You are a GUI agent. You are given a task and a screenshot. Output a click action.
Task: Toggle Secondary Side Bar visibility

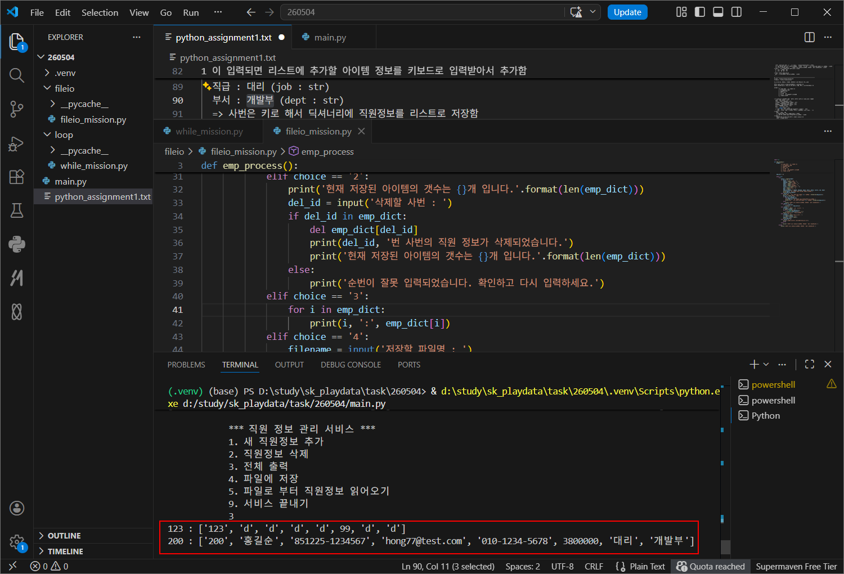[x=737, y=12]
